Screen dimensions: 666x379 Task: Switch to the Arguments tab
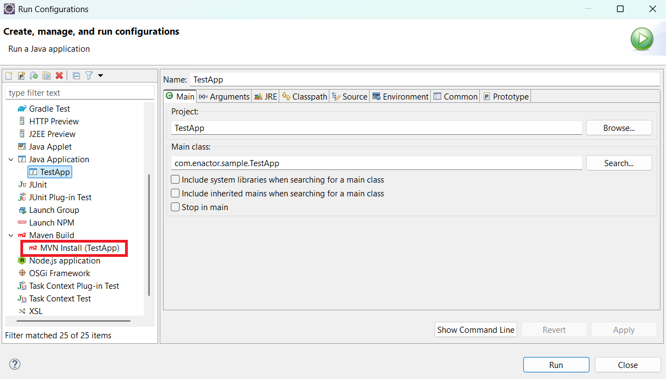[x=224, y=96]
